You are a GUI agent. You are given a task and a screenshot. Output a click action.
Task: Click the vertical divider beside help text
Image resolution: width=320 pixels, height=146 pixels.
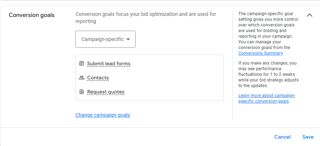tap(232, 65)
